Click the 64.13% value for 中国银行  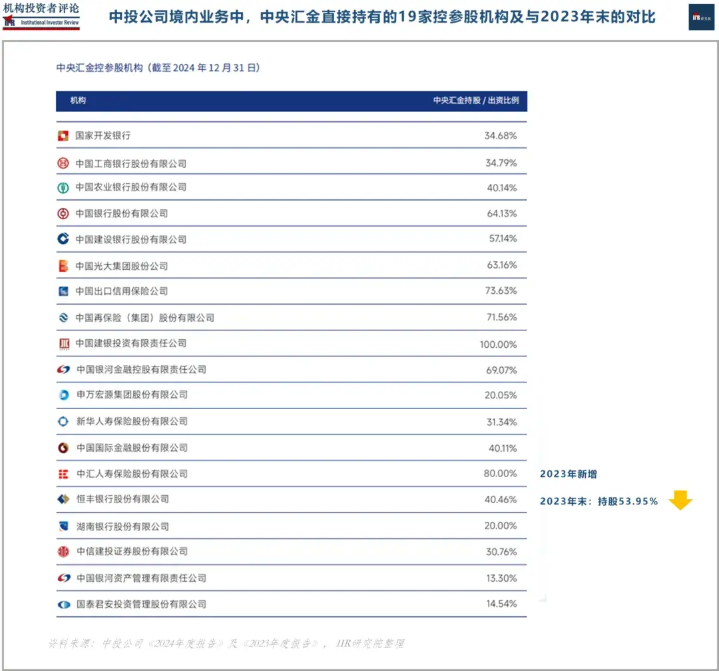click(502, 213)
